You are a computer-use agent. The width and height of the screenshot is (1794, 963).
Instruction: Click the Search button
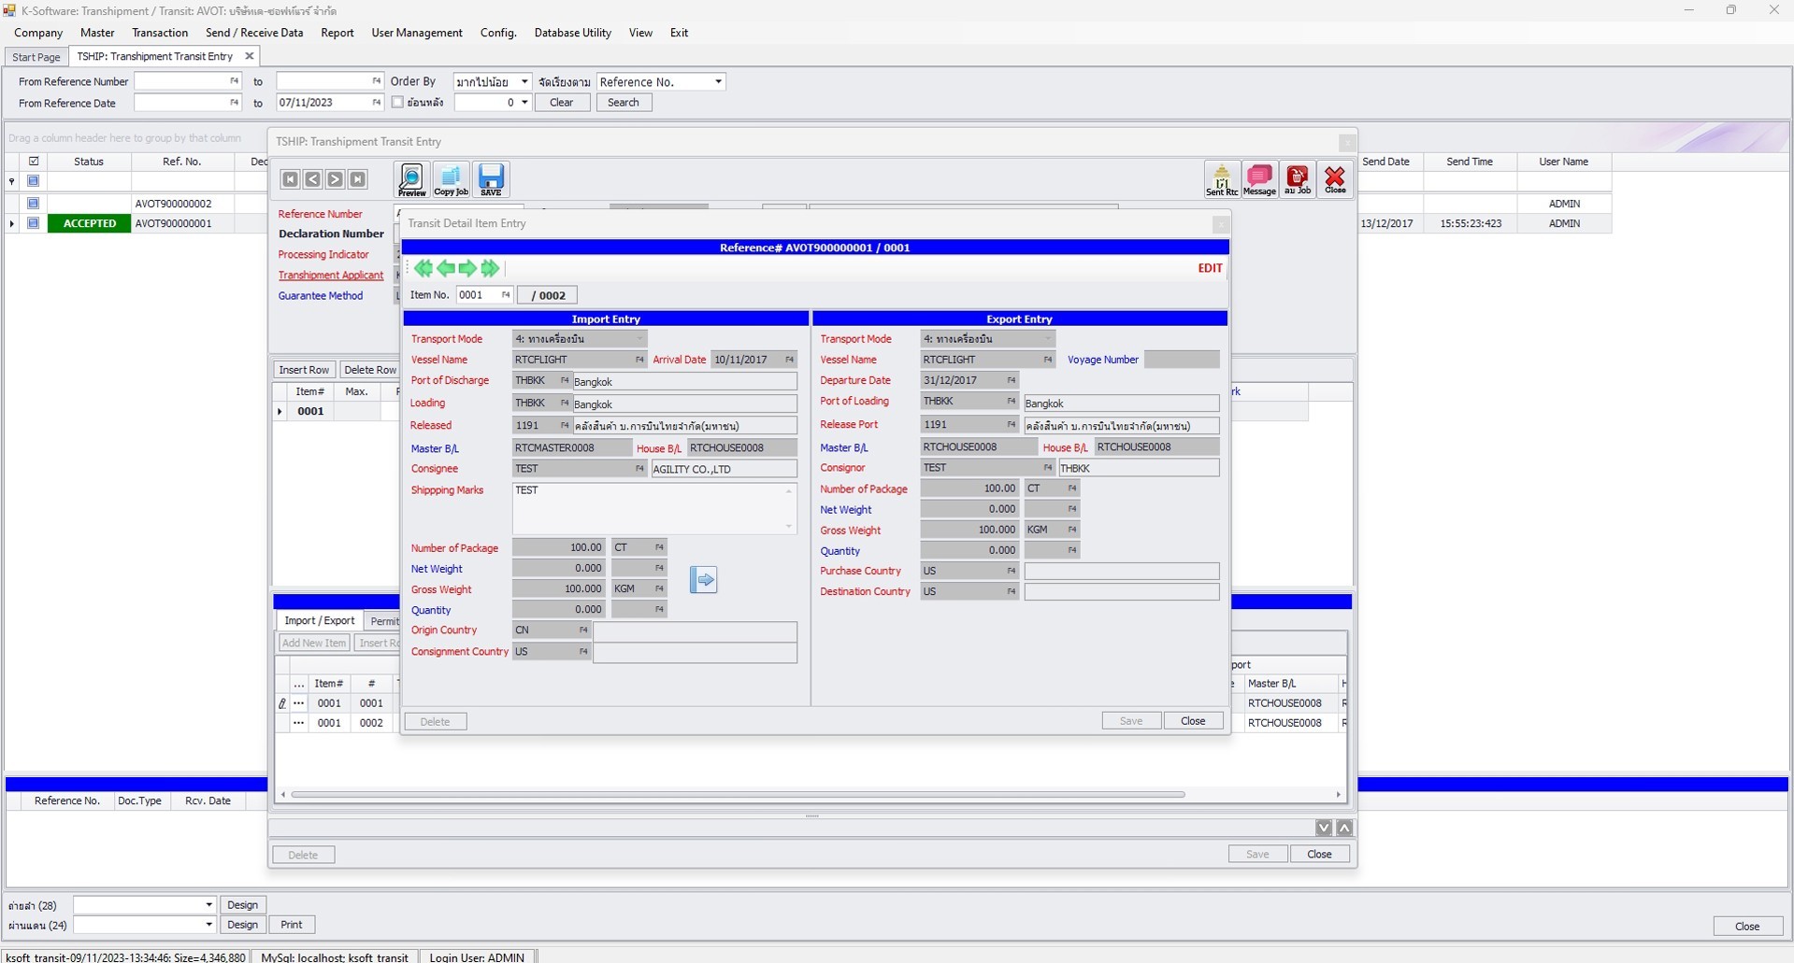coord(623,103)
